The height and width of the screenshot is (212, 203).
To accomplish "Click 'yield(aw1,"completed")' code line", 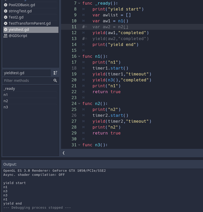I will (x=121, y=33).
